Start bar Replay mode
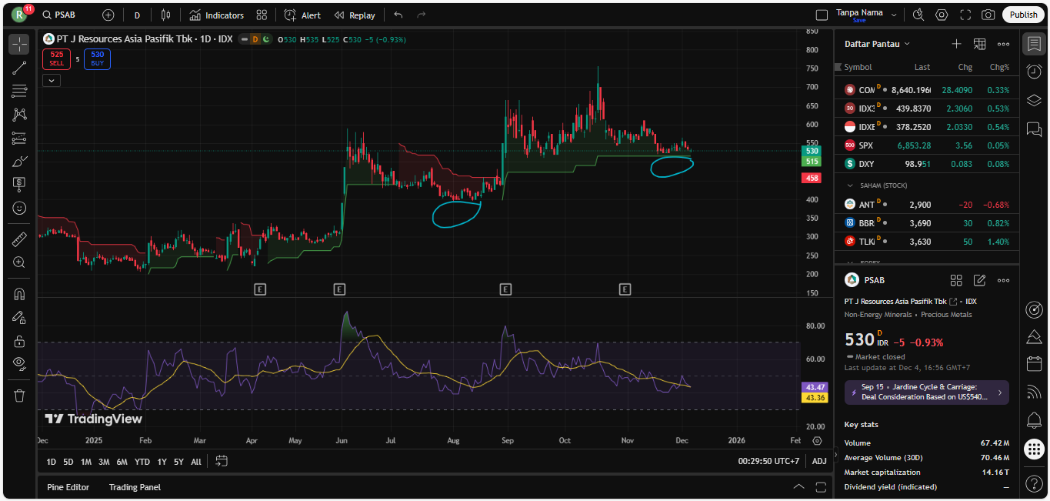Viewport: 1050px width, 501px height. coord(355,15)
